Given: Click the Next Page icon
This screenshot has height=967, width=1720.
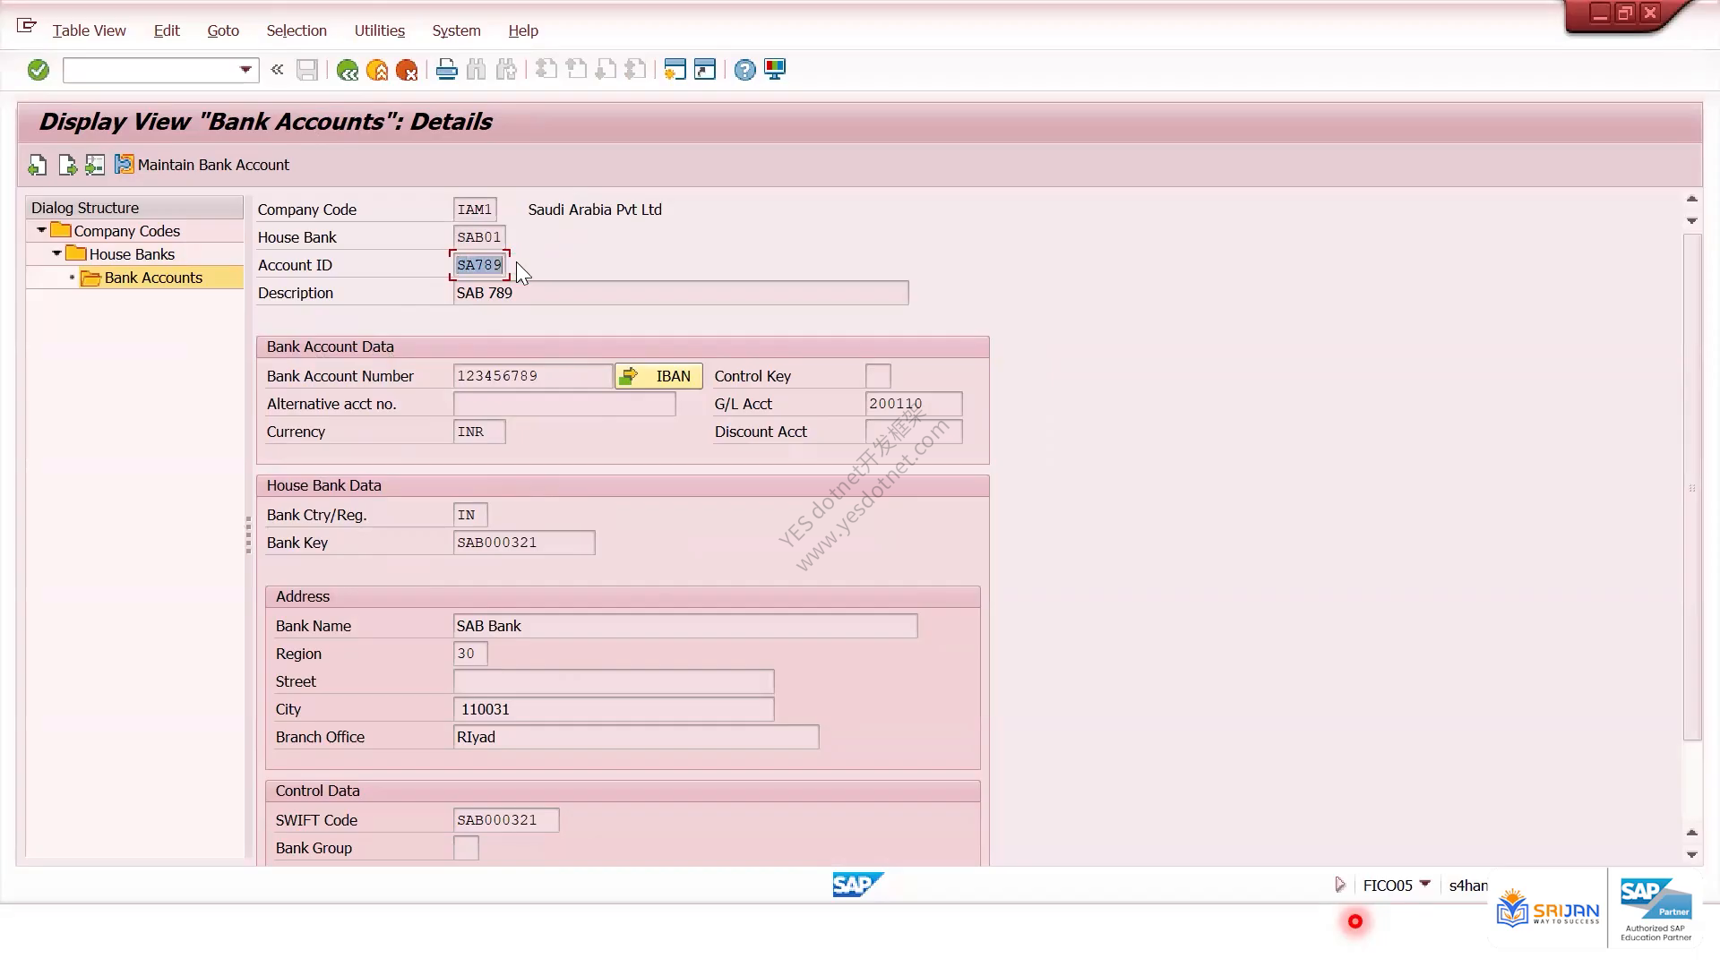Looking at the screenshot, I should [x=606, y=70].
